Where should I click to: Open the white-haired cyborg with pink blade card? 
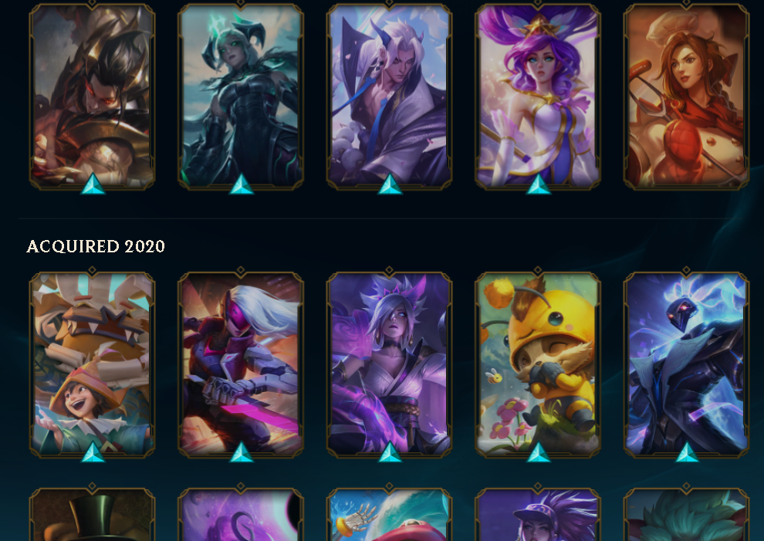click(241, 364)
